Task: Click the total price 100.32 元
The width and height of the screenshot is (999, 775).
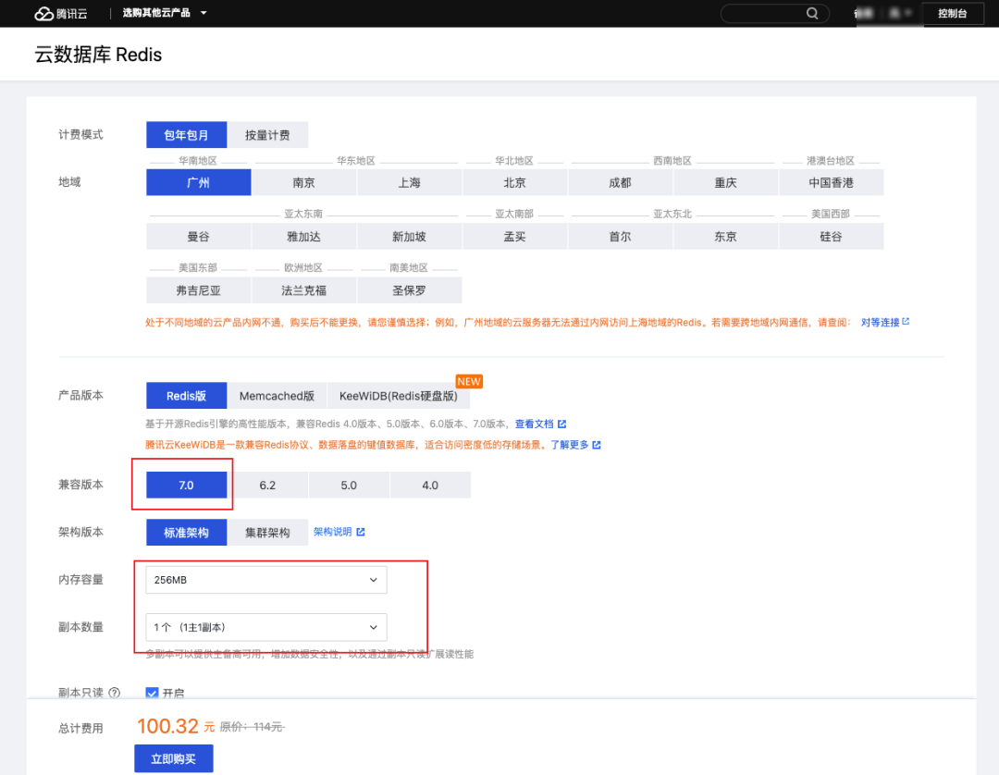Action: (x=176, y=726)
